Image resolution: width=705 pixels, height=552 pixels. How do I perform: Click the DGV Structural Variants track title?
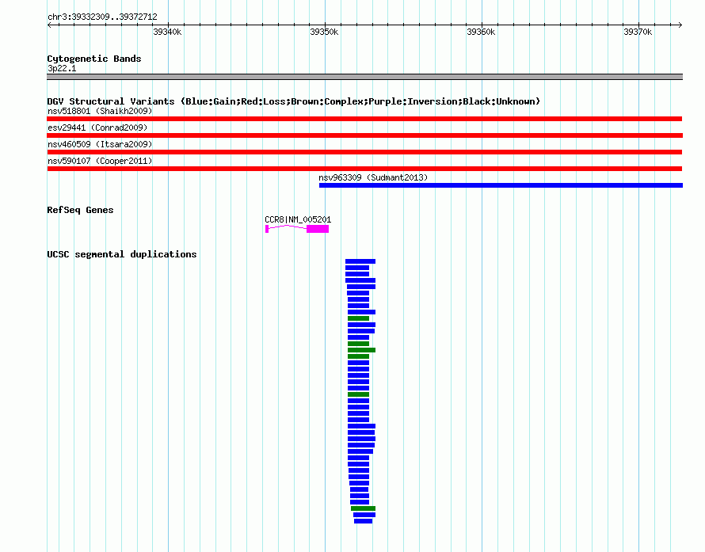294,101
